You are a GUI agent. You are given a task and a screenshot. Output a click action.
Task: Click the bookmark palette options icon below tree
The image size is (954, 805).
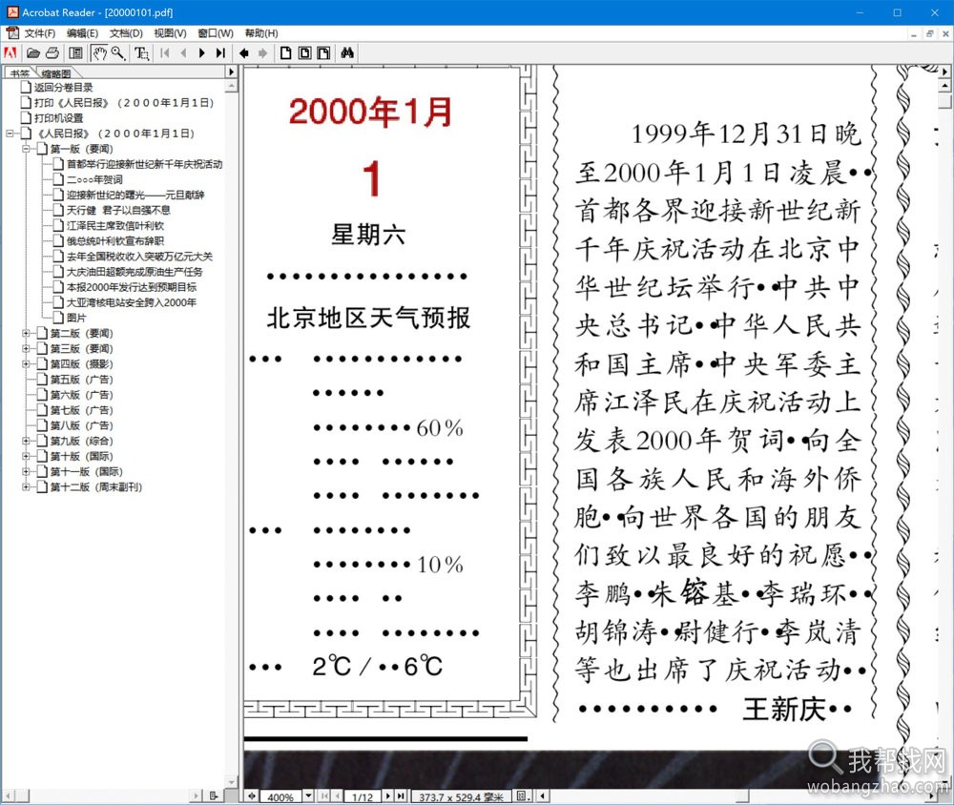click(214, 795)
